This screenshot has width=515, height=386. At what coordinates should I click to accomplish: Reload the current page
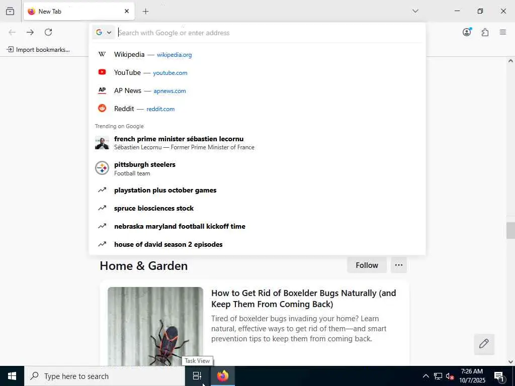48,32
